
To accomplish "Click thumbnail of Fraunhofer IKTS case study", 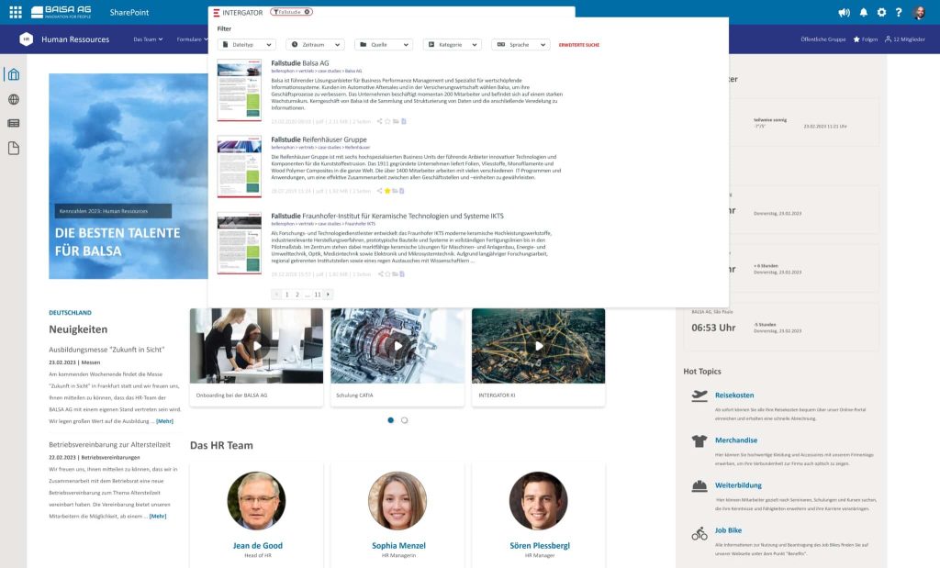I will click(240, 243).
